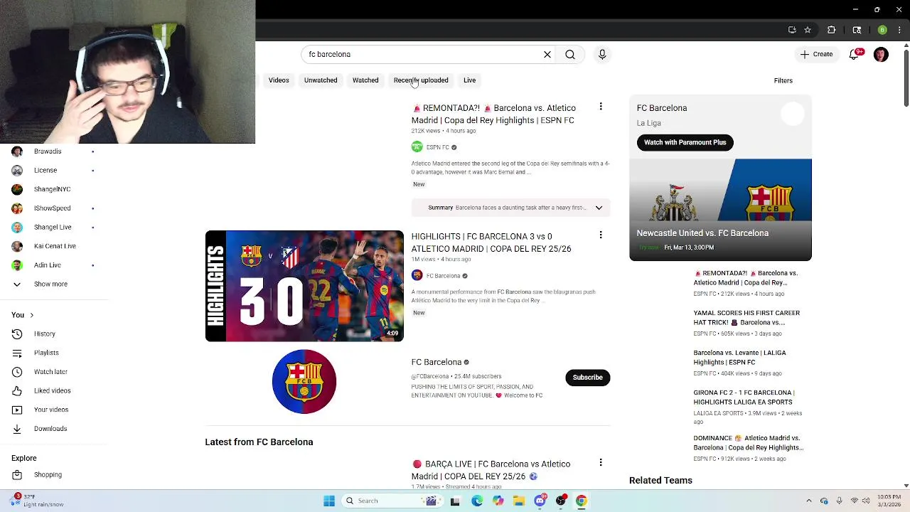The width and height of the screenshot is (910, 512).
Task: Expand Show more subscriptions
Action: 50,284
